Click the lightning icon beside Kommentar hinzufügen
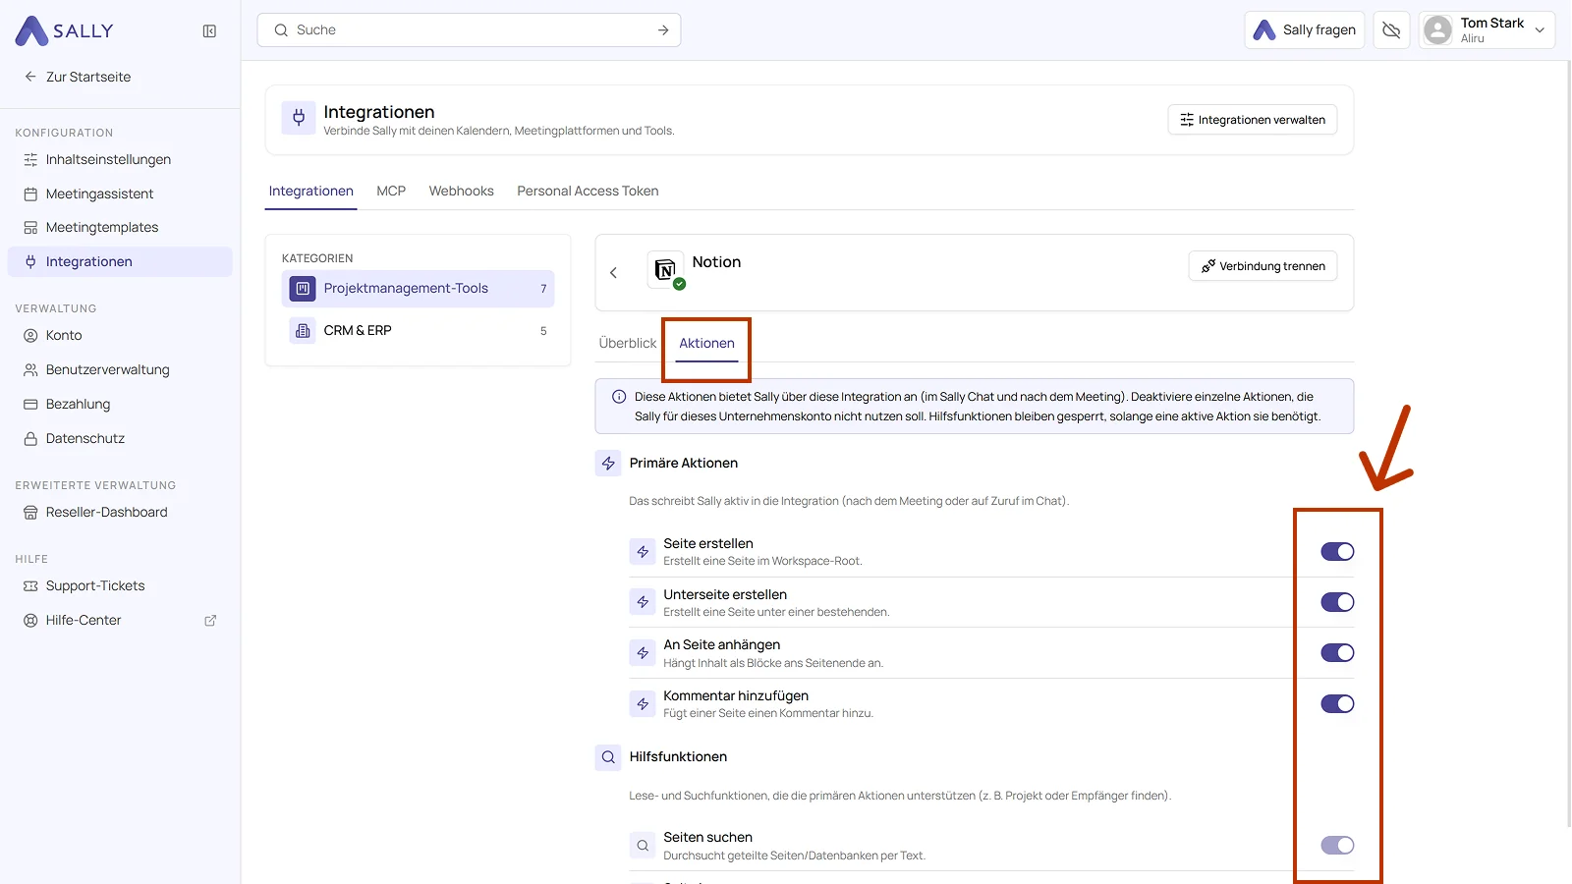Screen dimensions: 1572x884 pos(643,704)
